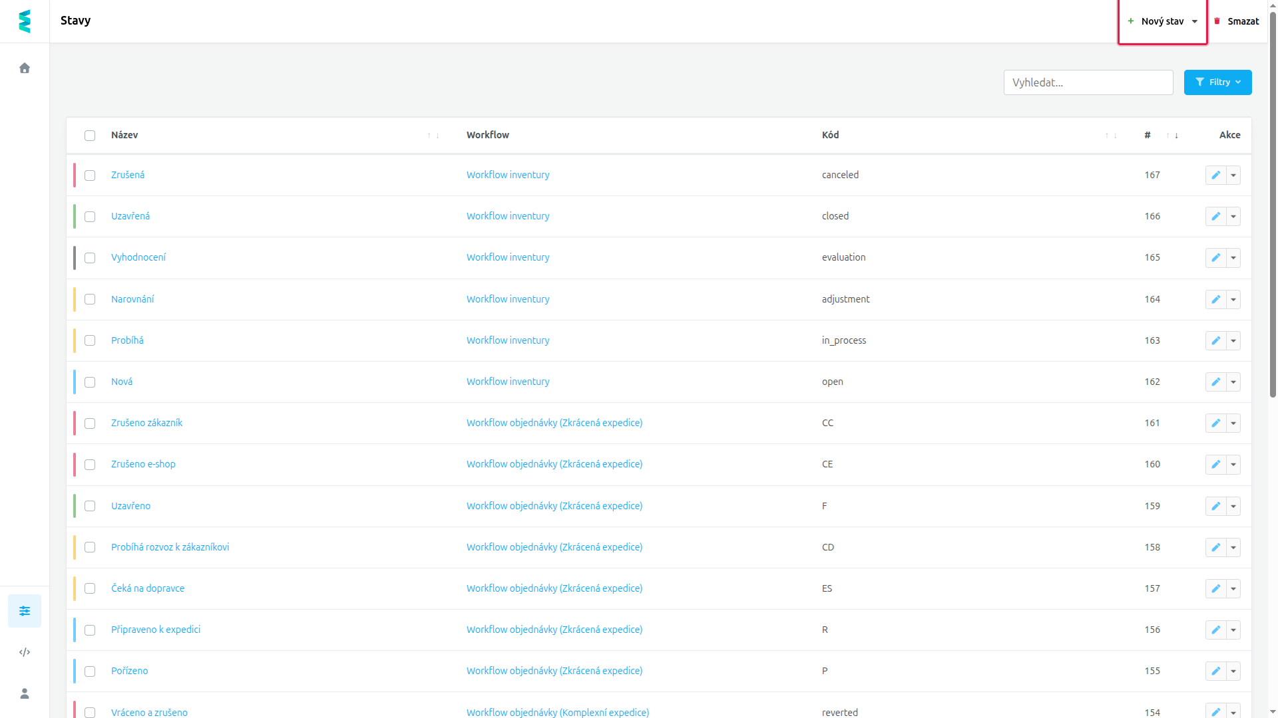
Task: Edit the Zrušená state with pencil icon
Action: 1215,175
